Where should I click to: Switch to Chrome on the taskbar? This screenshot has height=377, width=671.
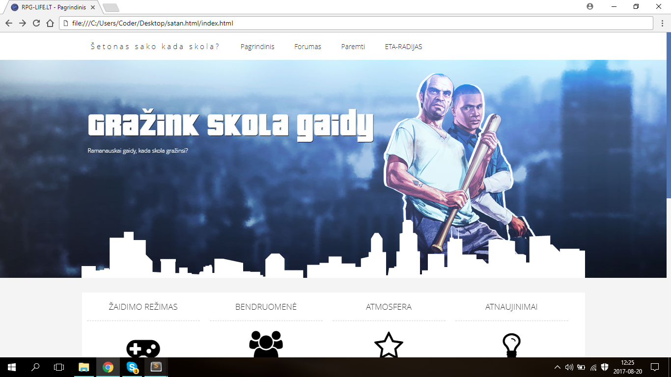108,367
